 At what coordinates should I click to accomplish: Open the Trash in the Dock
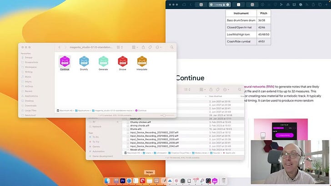coord(224,181)
